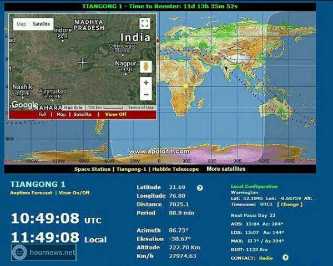Screen dimensions: 333x266
Task: Click the Map Data label on Google map
Action: [73, 108]
